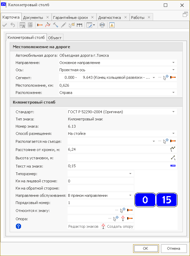Screen dimensions: 190x256
Task: Click pick-on-map cursor icon in Сегмент row
Action: [166, 77]
